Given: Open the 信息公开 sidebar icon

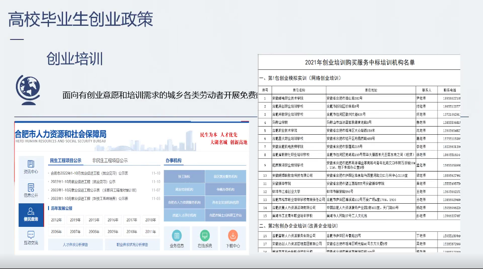Looking at the screenshot, I should click(x=31, y=190).
